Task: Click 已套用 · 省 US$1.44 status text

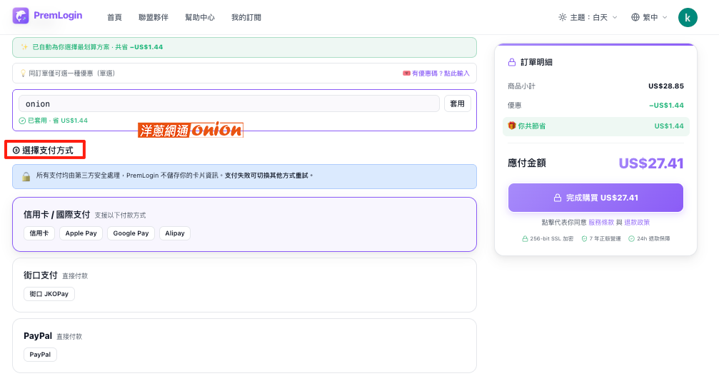Action: pos(58,121)
